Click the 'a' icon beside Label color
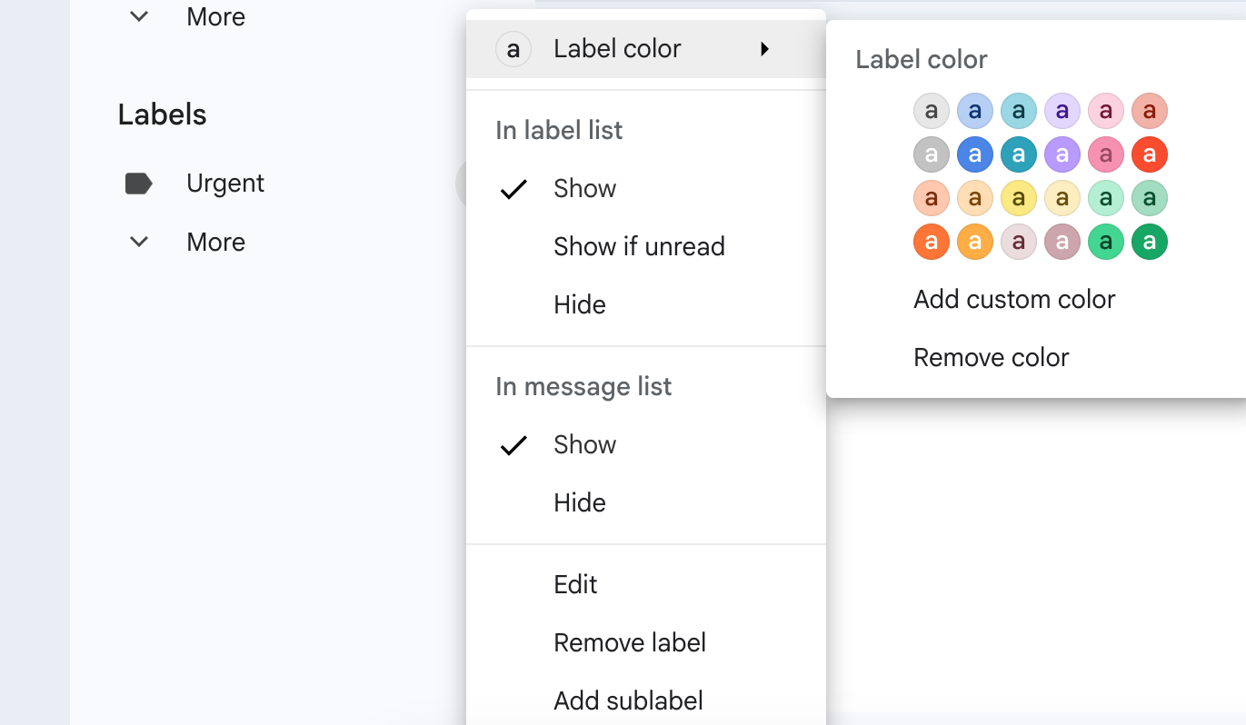 [513, 49]
